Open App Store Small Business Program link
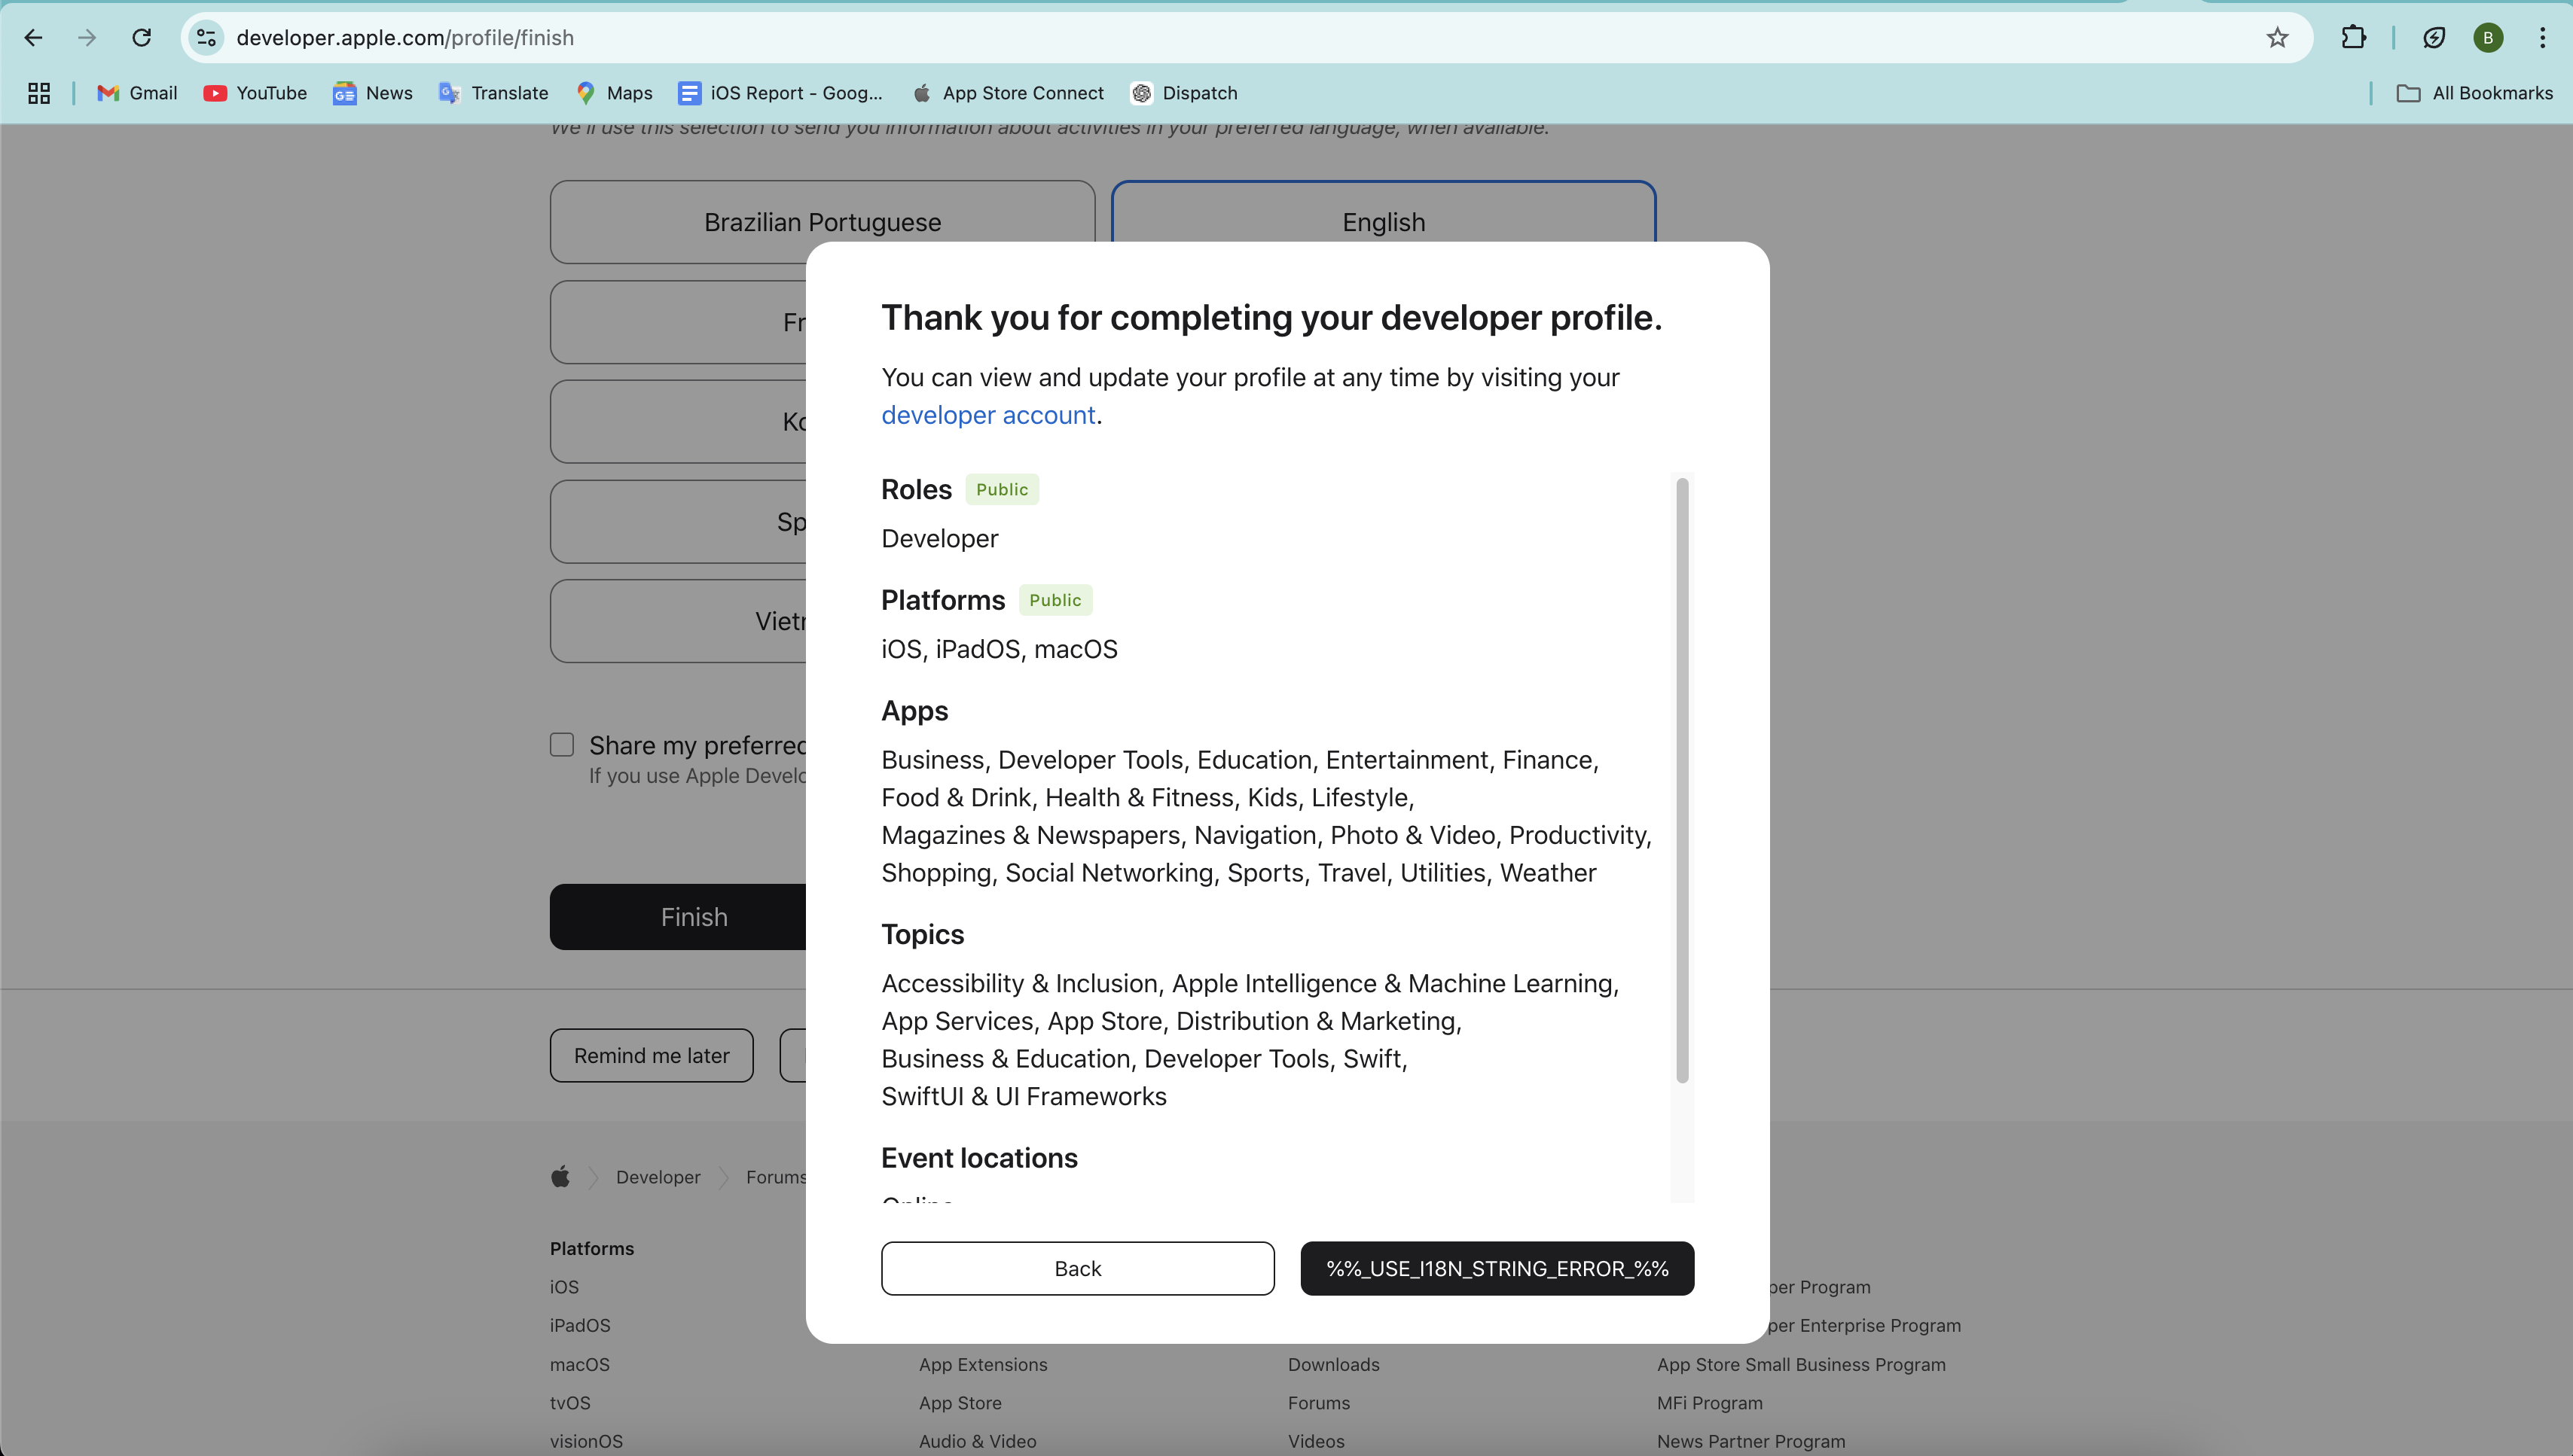The width and height of the screenshot is (2573, 1456). coord(1802,1364)
